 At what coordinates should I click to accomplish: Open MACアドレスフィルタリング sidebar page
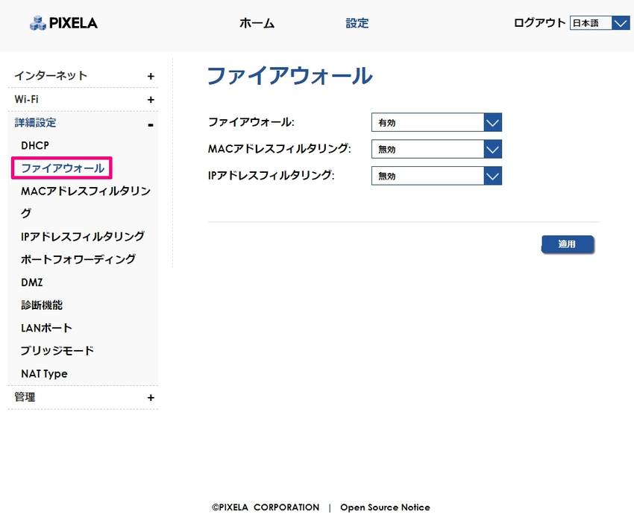(86, 202)
